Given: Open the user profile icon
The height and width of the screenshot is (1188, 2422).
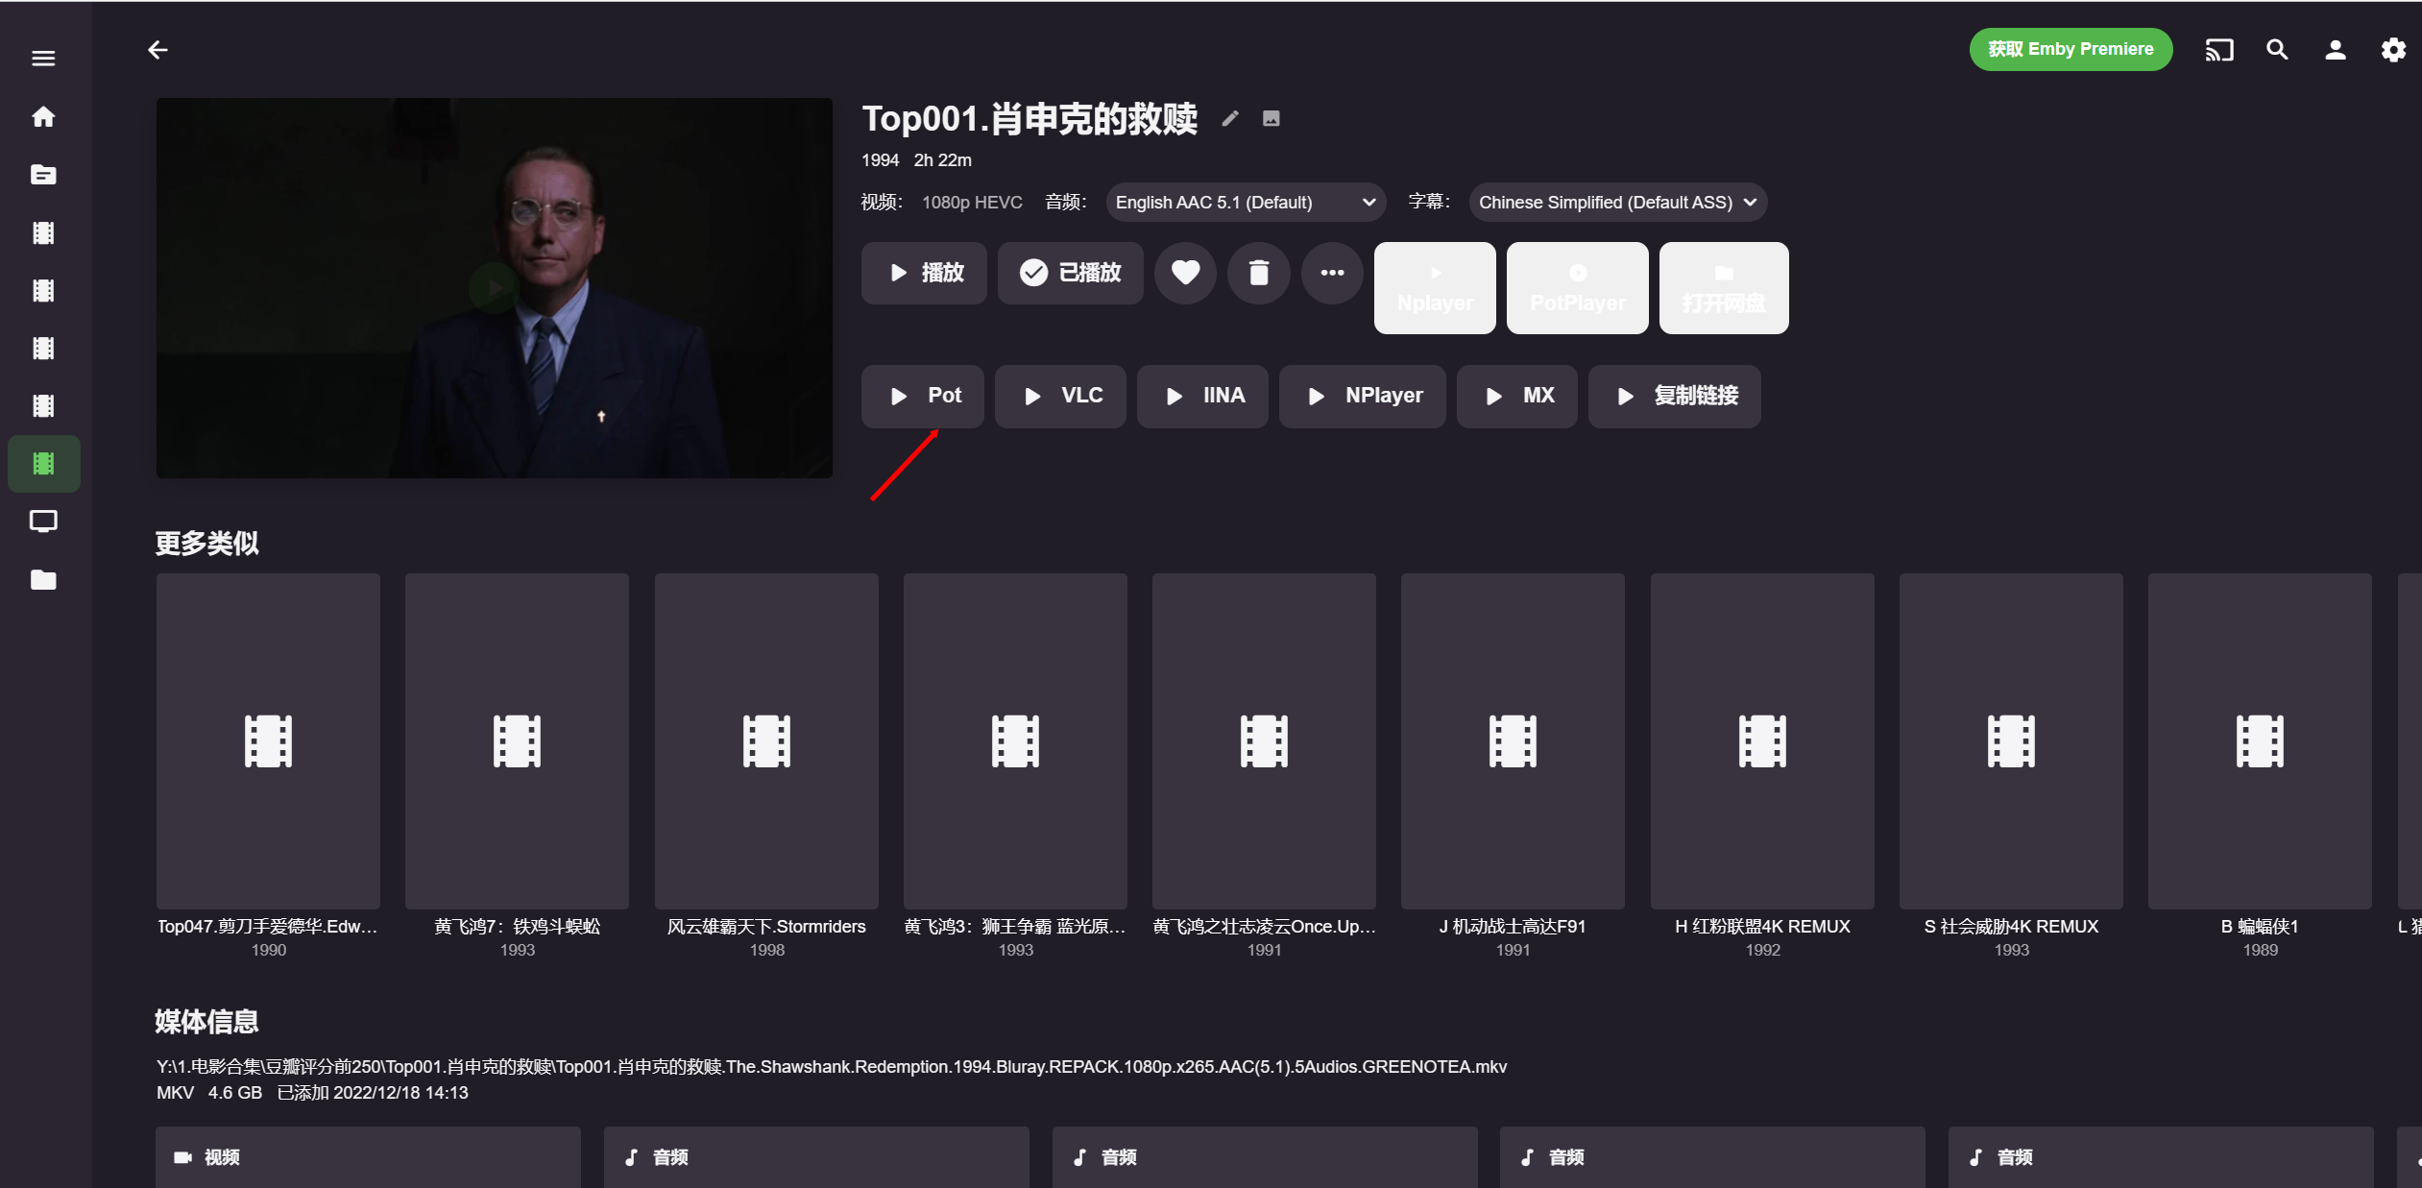Looking at the screenshot, I should coord(2335,50).
